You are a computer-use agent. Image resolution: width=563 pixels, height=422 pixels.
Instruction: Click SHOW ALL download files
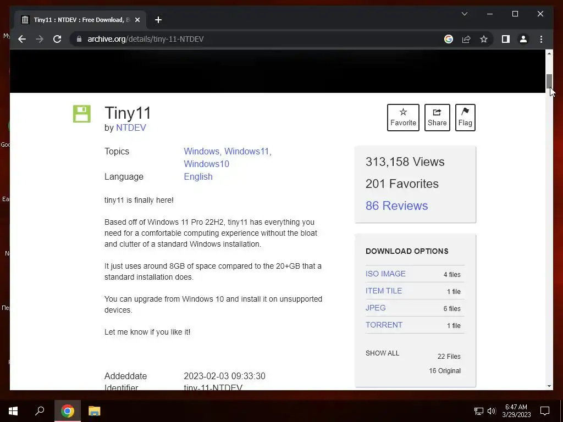point(383,353)
